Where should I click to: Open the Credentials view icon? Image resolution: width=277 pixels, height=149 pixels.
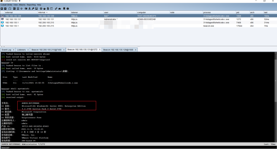26,8
